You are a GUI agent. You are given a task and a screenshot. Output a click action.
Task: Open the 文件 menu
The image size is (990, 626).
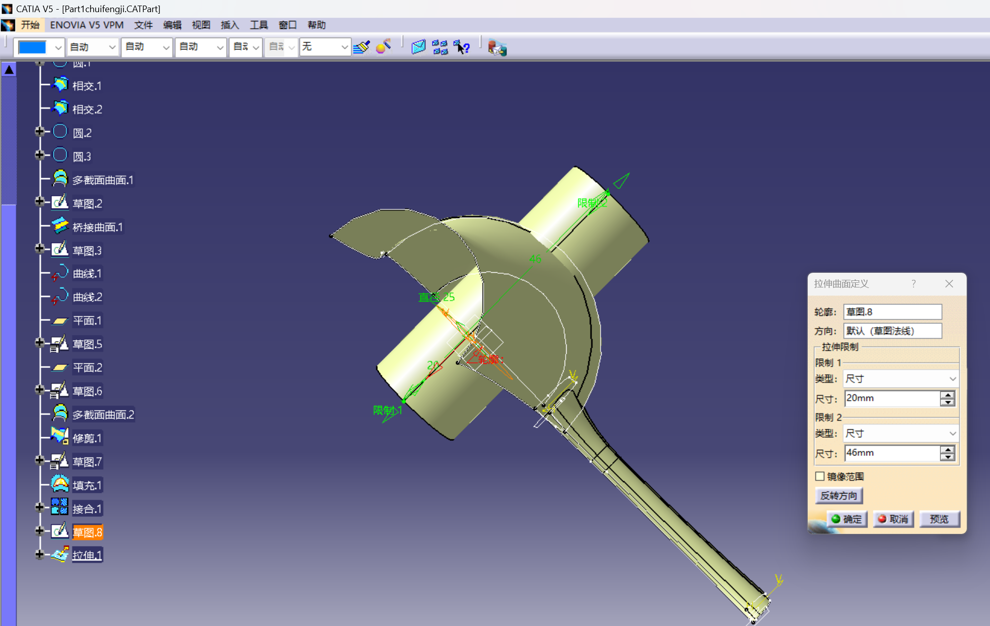[x=143, y=25]
